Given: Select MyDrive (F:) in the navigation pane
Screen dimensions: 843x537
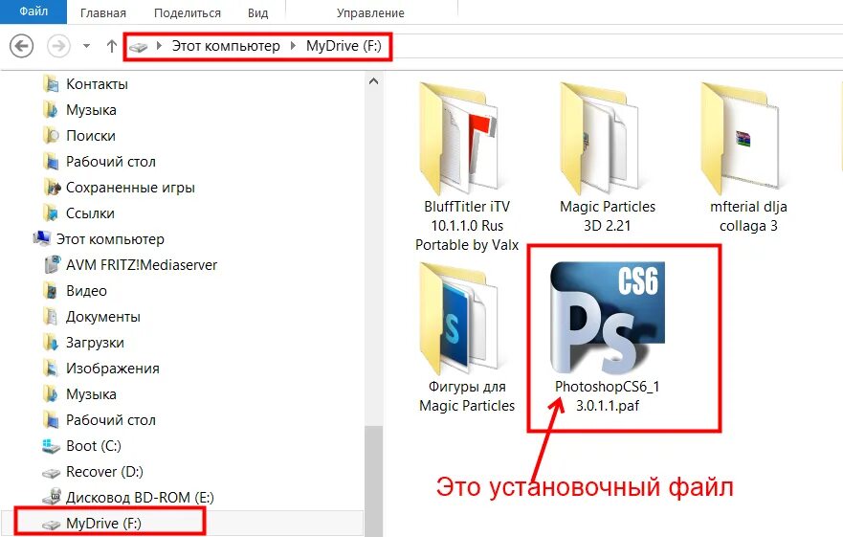Looking at the screenshot, I should (x=103, y=523).
